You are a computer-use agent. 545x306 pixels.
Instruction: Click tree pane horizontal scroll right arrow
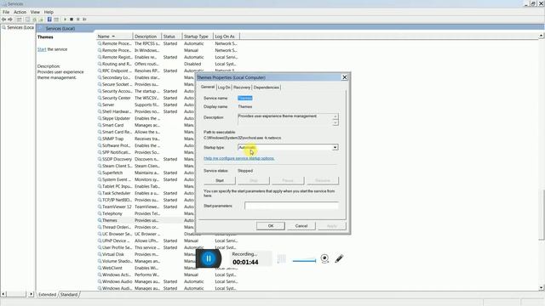point(31,294)
